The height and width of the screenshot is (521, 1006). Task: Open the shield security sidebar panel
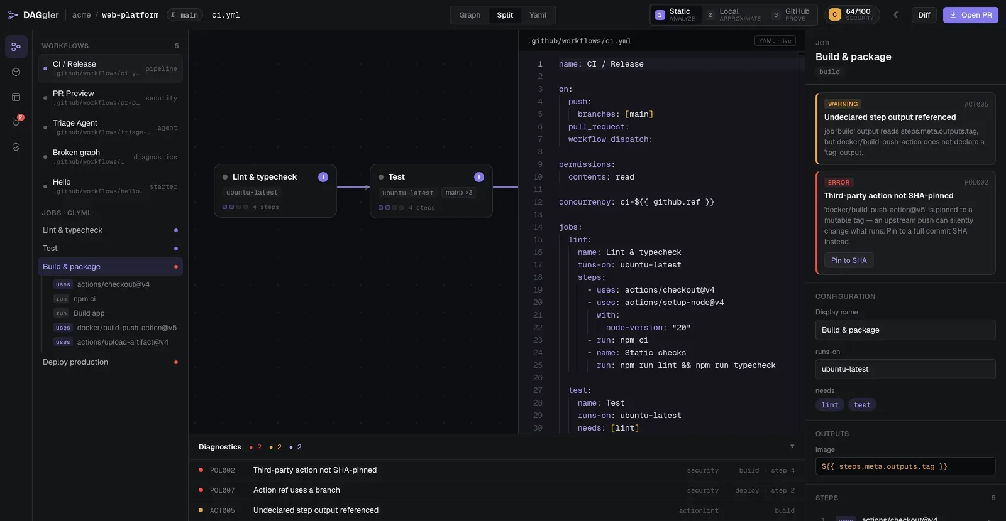tap(16, 147)
